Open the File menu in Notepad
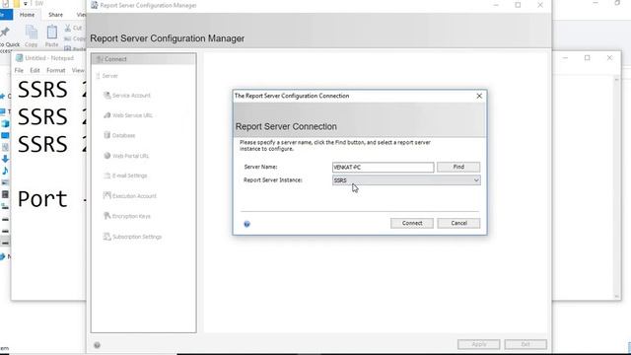Screen dimensions: 631x355 (x=19, y=70)
